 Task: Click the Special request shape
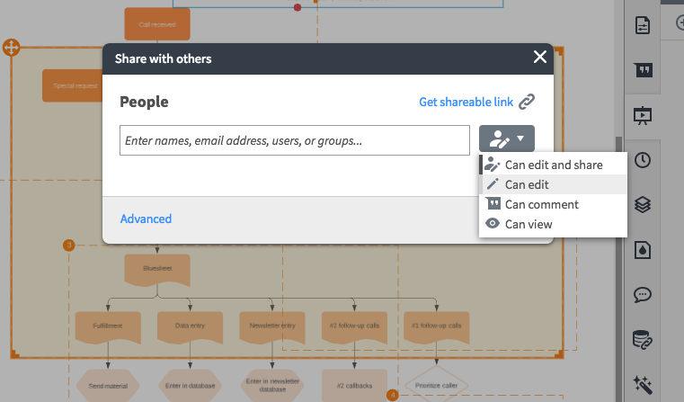click(73, 85)
